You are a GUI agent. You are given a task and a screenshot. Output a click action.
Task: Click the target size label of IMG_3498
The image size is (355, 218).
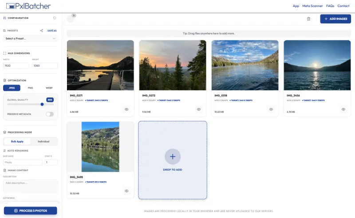click(96, 182)
